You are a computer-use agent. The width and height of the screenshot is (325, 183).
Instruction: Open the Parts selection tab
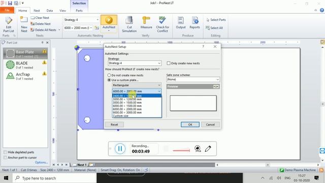(x=79, y=11)
